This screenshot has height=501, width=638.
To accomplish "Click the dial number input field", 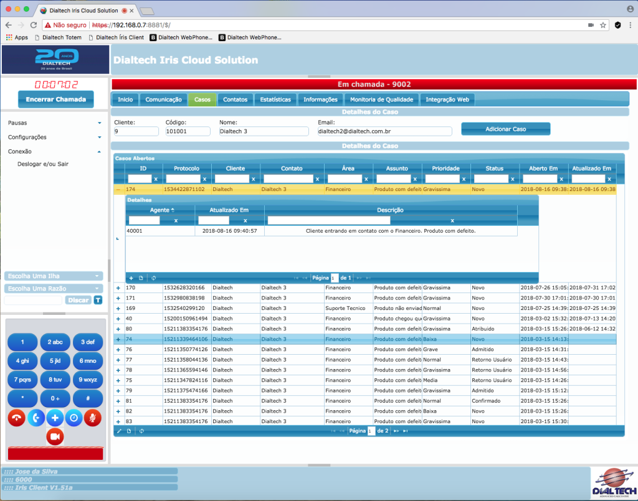I will click(34, 300).
